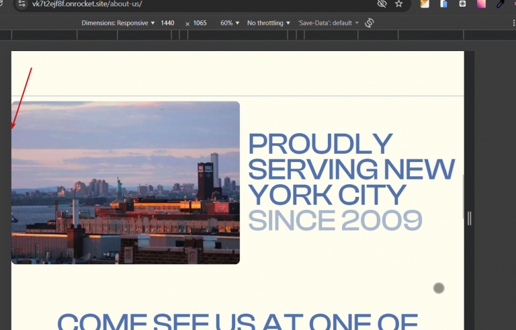
Task: Open the 60% zoom dropdown
Action: coord(230,23)
